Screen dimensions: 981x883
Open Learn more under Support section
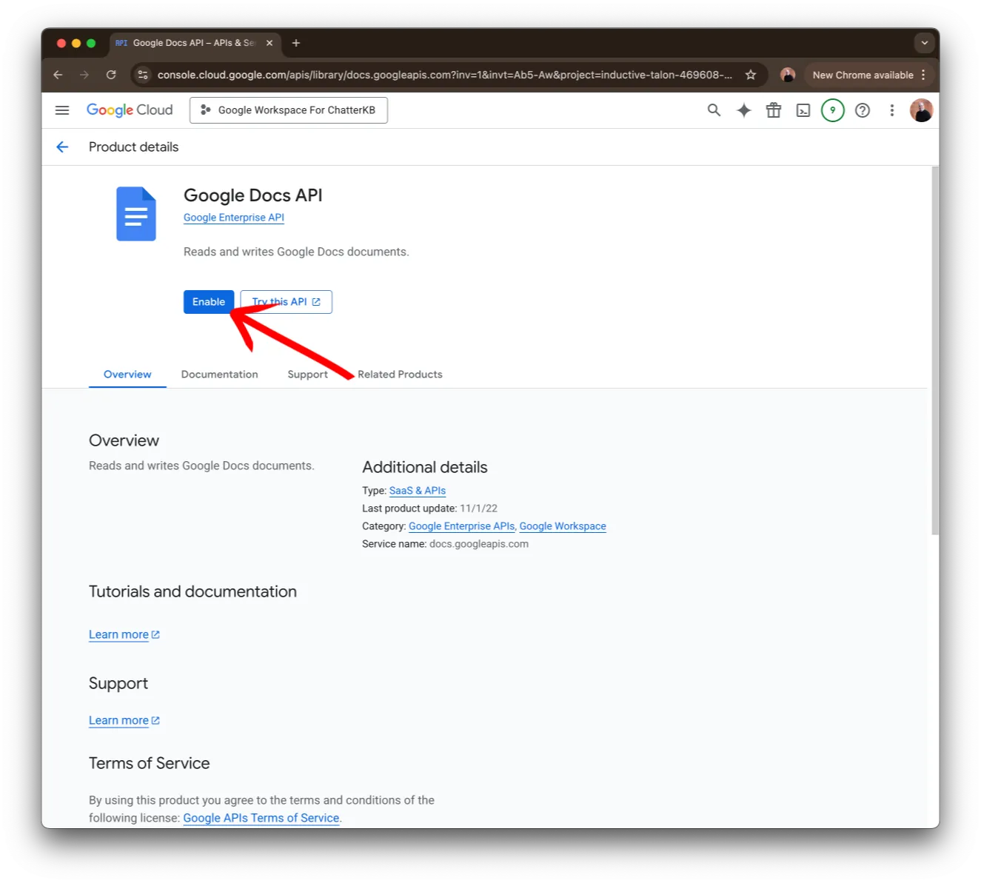coord(124,721)
